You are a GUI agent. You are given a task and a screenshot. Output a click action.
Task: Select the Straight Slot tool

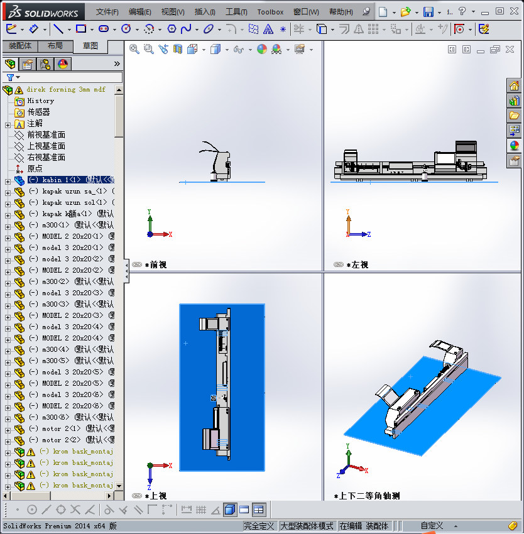[104, 30]
